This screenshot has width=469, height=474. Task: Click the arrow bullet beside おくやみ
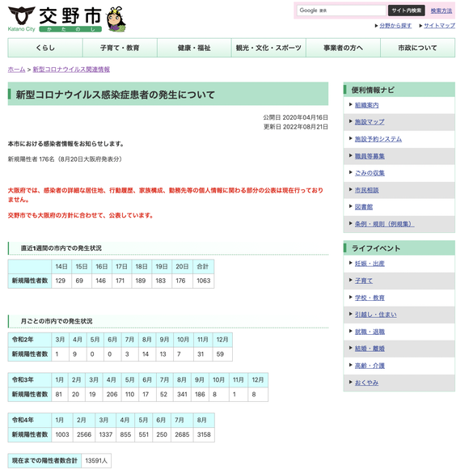[x=351, y=382]
